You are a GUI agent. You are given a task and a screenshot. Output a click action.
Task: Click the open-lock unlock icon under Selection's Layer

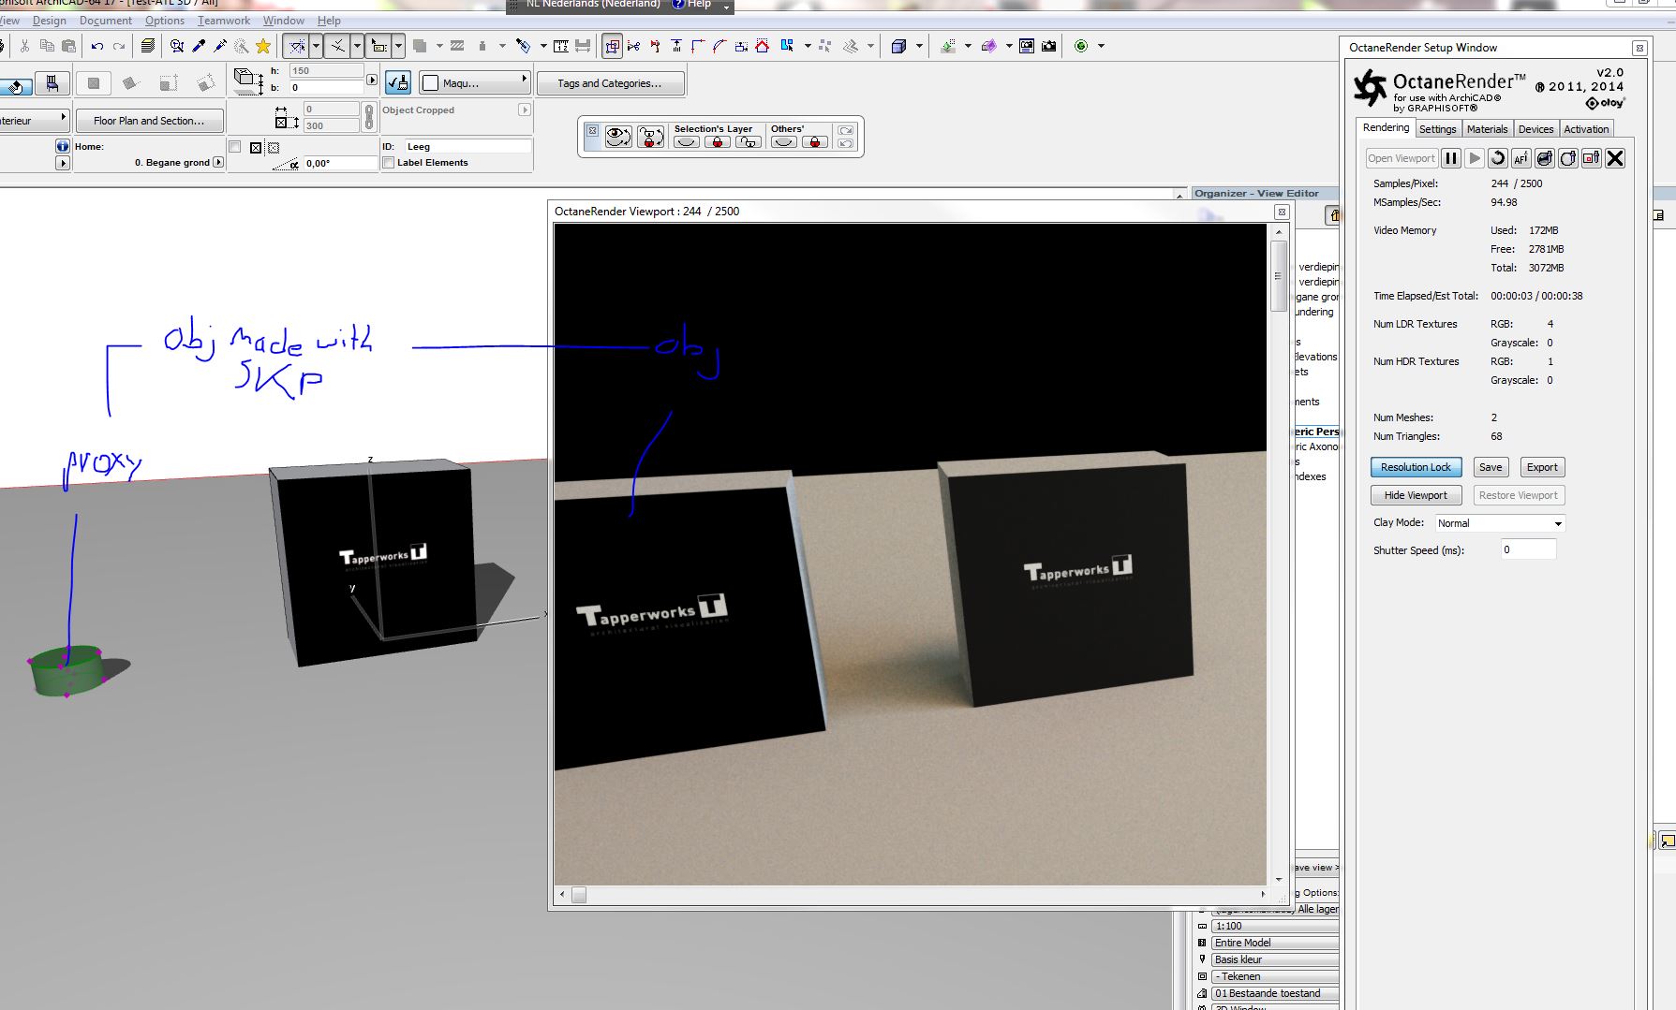748,142
